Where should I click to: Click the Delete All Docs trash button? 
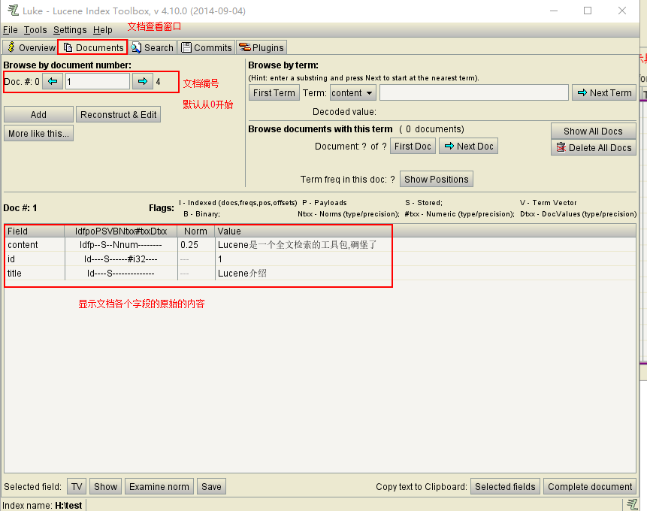pyautogui.click(x=594, y=148)
